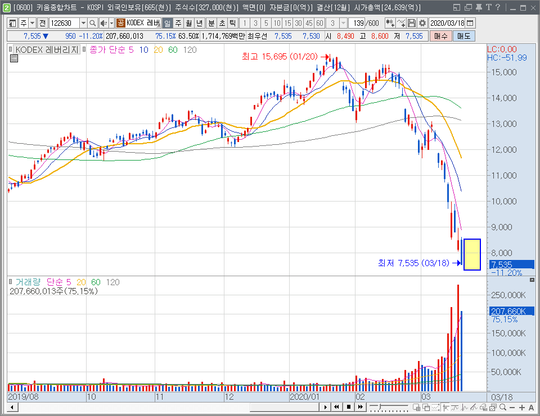The image size is (540, 416).
Task: Toggle the small marker left of 거래량 label
Action: pyautogui.click(x=10, y=282)
